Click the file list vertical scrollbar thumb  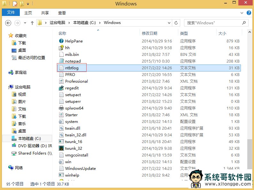point(249,154)
